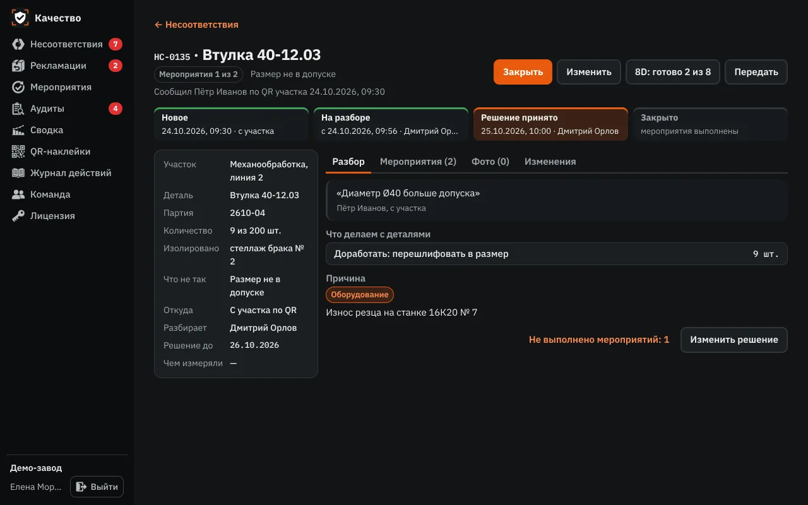The width and height of the screenshot is (808, 505).
Task: Click the Аудиты clipboard sidebar icon
Action: click(18, 109)
